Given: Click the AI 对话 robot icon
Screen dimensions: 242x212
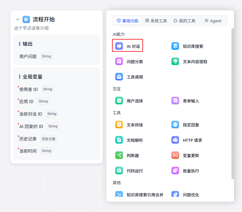Looking at the screenshot, I should tap(119, 46).
